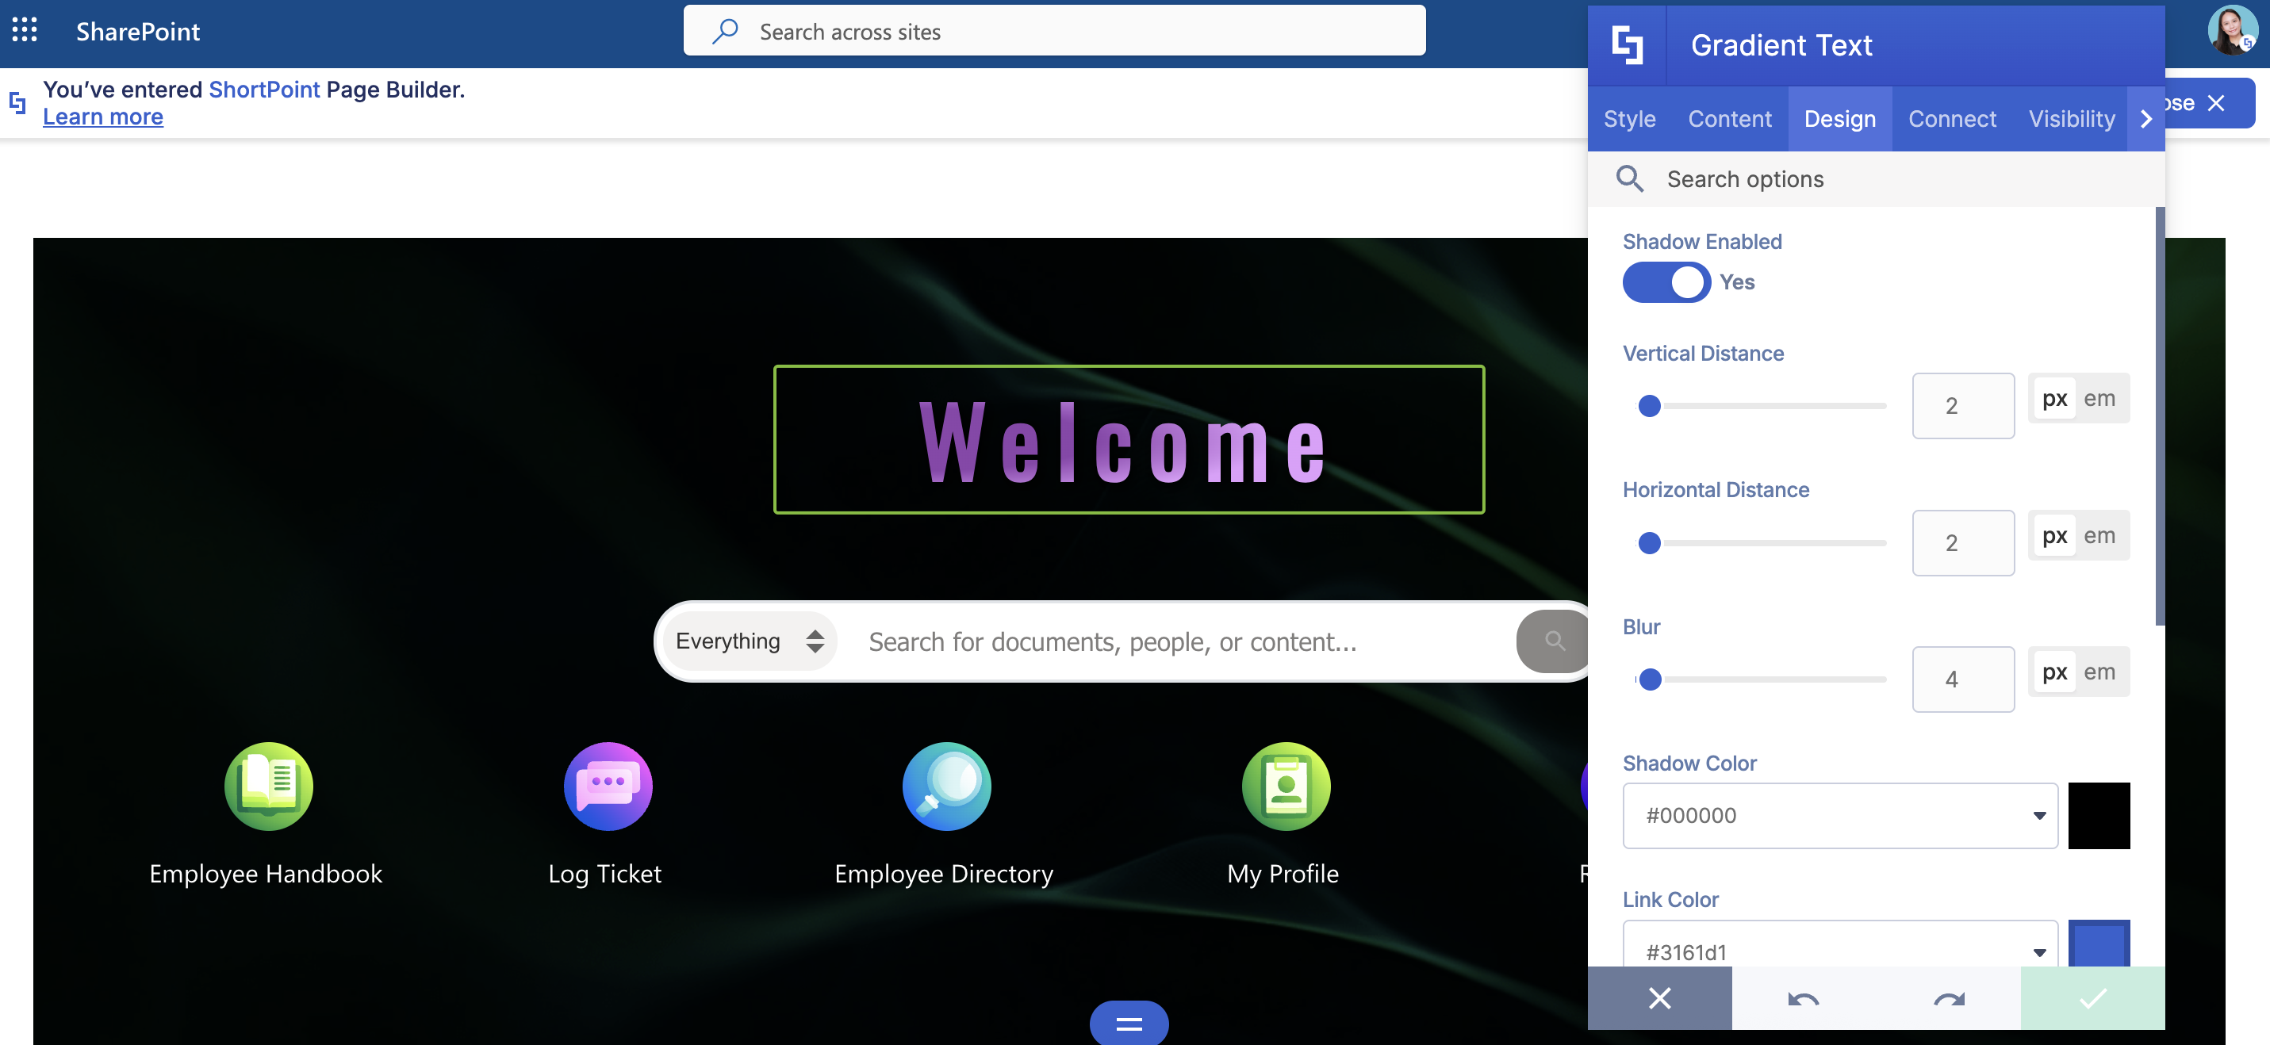The width and height of the screenshot is (2270, 1045).
Task: Turn off the Shadow Enabled toggle
Action: (x=1665, y=283)
